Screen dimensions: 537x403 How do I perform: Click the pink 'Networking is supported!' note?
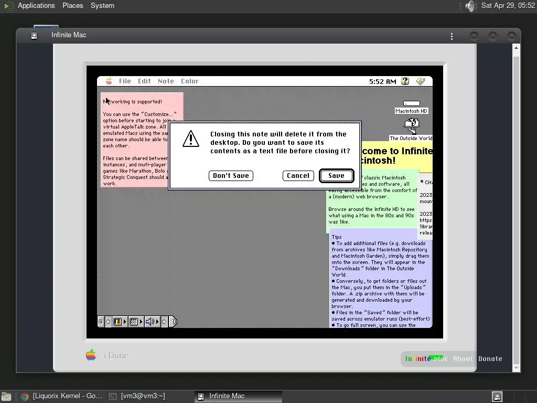pos(134,141)
